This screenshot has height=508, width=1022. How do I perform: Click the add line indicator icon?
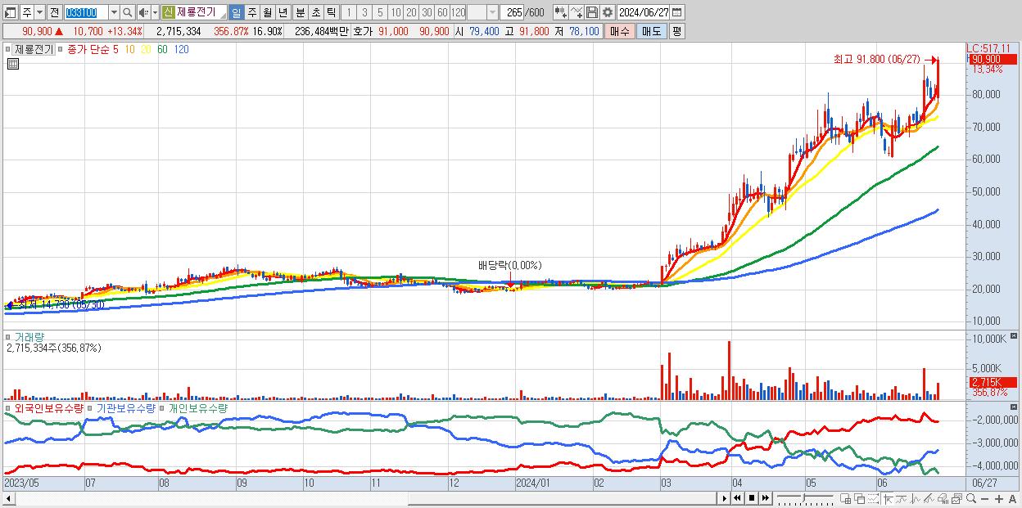577,12
